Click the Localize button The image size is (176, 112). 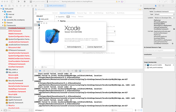(159, 58)
